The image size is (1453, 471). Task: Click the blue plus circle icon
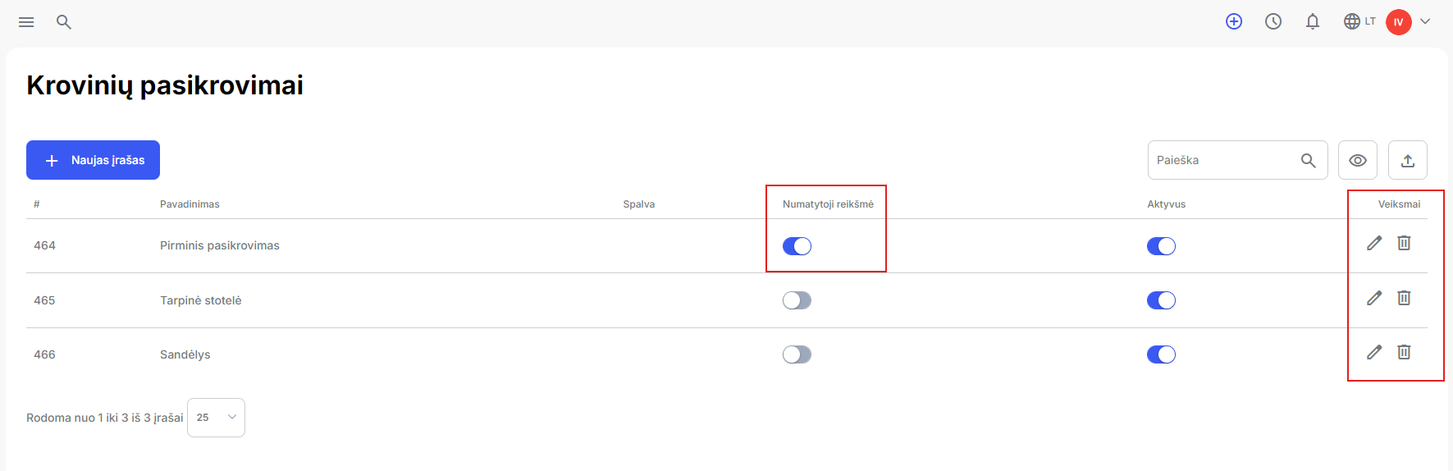click(x=1234, y=22)
